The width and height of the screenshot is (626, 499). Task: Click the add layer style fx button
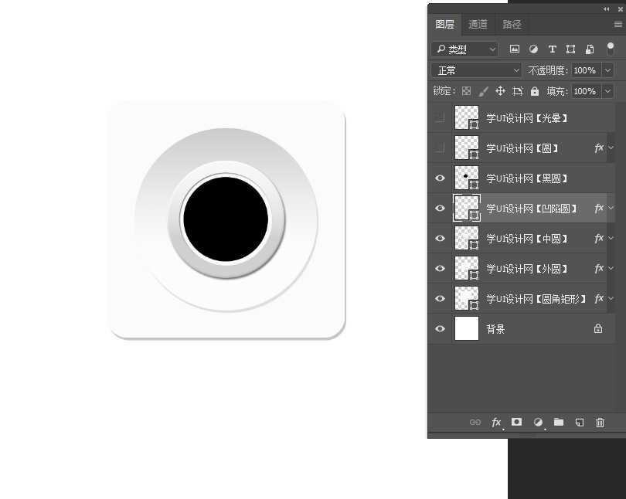(496, 423)
